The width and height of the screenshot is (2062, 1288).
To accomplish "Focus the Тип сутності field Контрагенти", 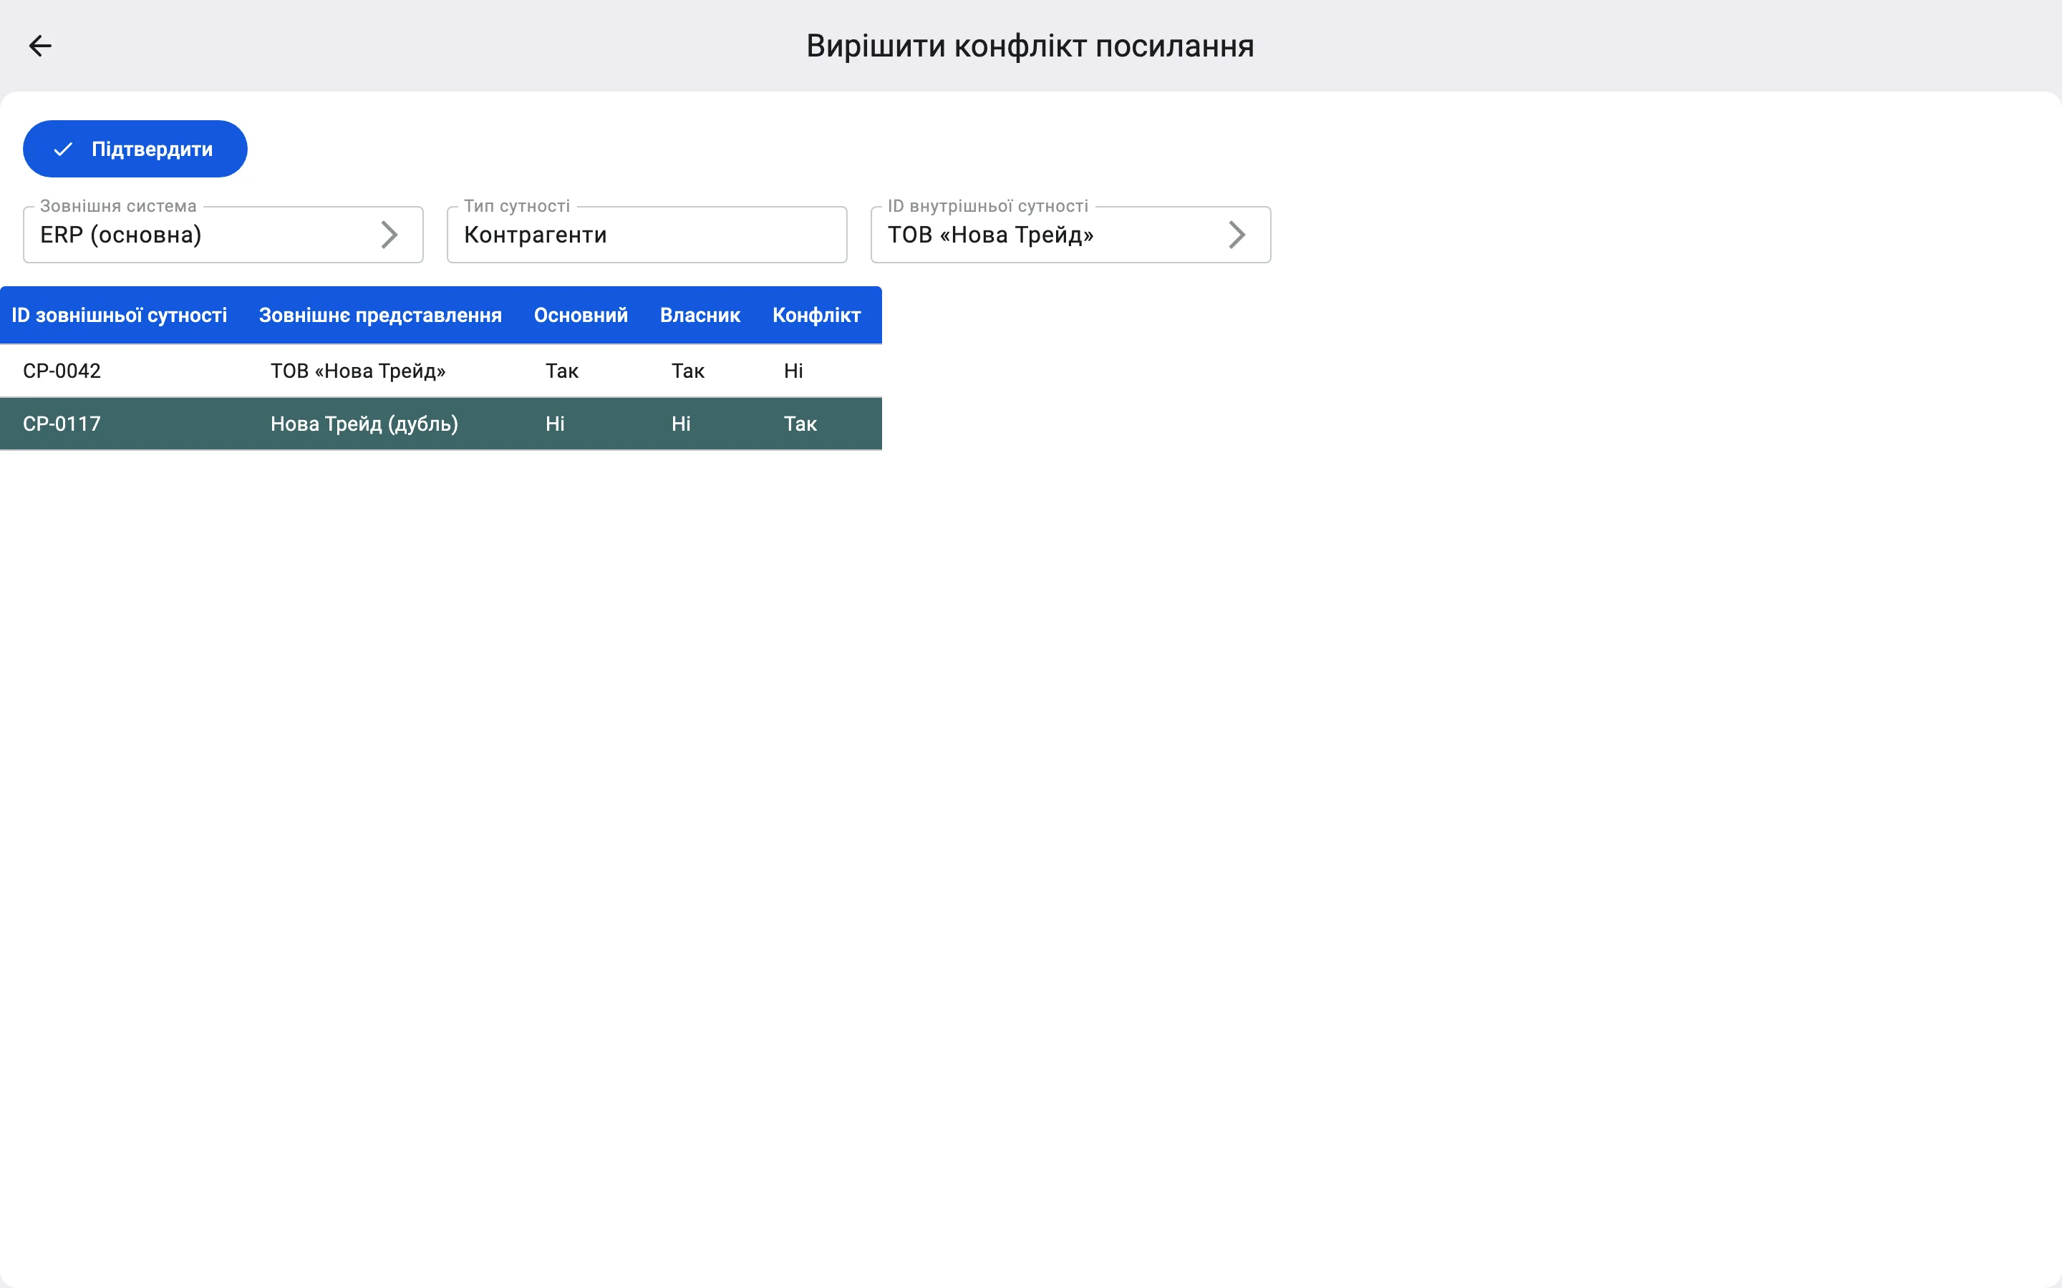I will pyautogui.click(x=647, y=234).
